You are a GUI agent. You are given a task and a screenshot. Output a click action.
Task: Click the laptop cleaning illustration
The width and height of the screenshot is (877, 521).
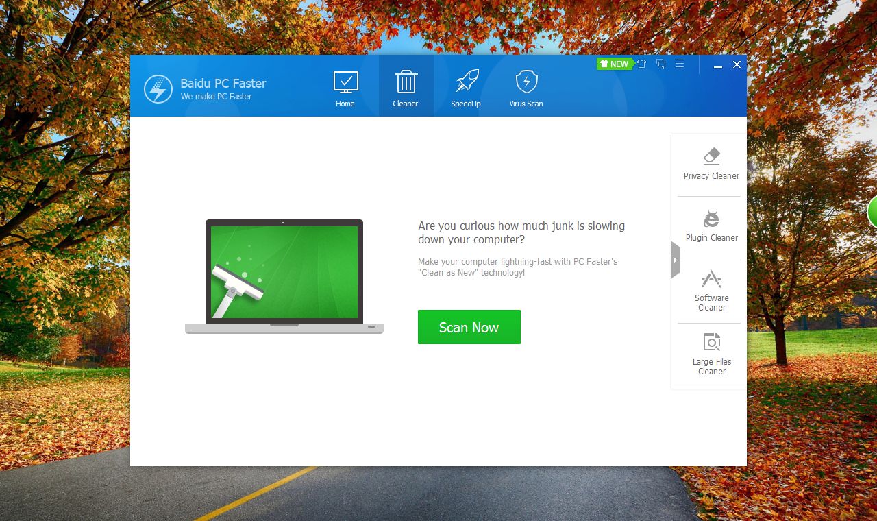pos(284,276)
